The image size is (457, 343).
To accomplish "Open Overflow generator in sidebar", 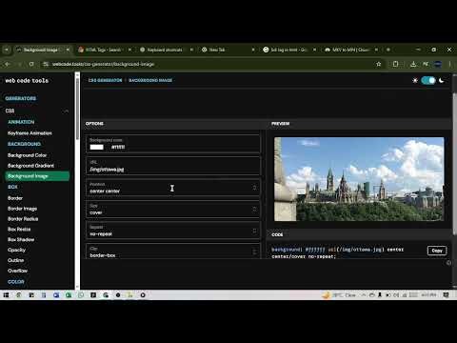I will [x=17, y=271].
